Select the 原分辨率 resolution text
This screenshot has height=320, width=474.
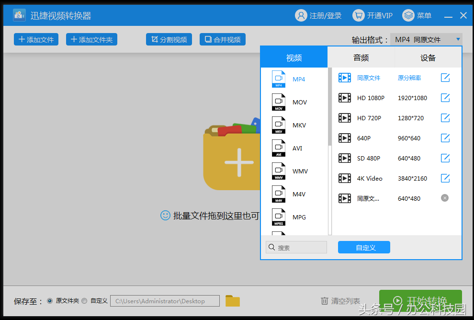[x=409, y=78]
